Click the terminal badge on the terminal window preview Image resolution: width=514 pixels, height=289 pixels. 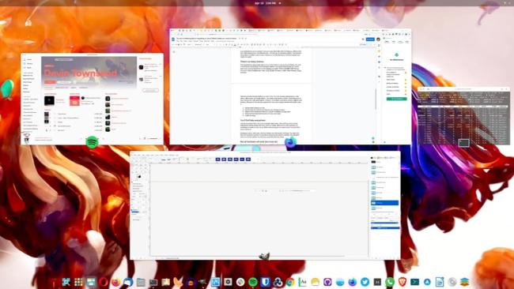point(464,143)
